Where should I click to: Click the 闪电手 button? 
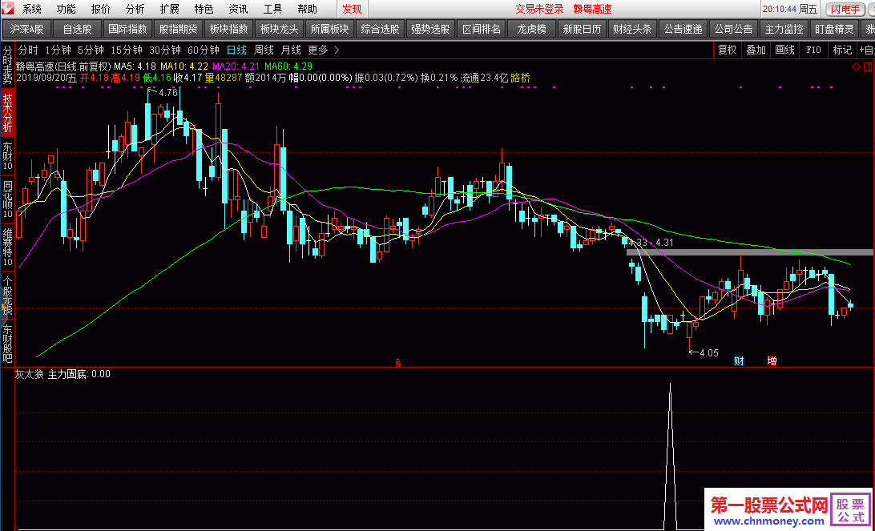(845, 9)
